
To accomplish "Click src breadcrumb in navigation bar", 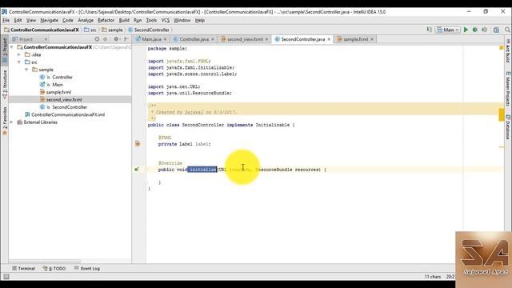I will pos(90,30).
